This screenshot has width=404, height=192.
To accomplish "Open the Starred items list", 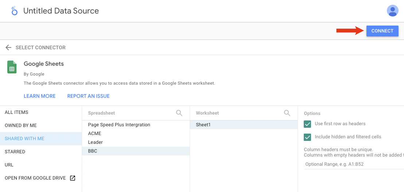I will click(15, 152).
